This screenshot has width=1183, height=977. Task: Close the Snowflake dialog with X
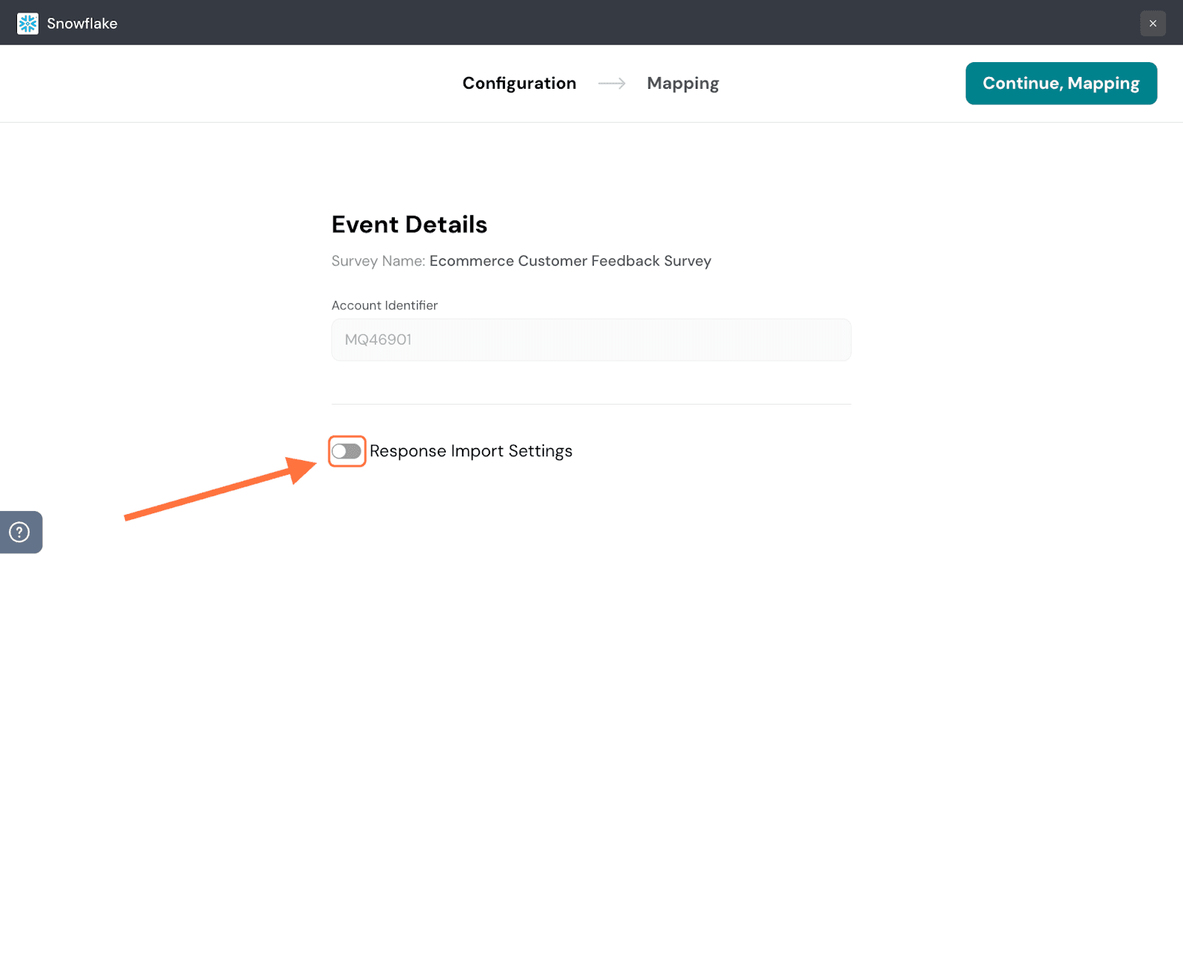coord(1152,24)
